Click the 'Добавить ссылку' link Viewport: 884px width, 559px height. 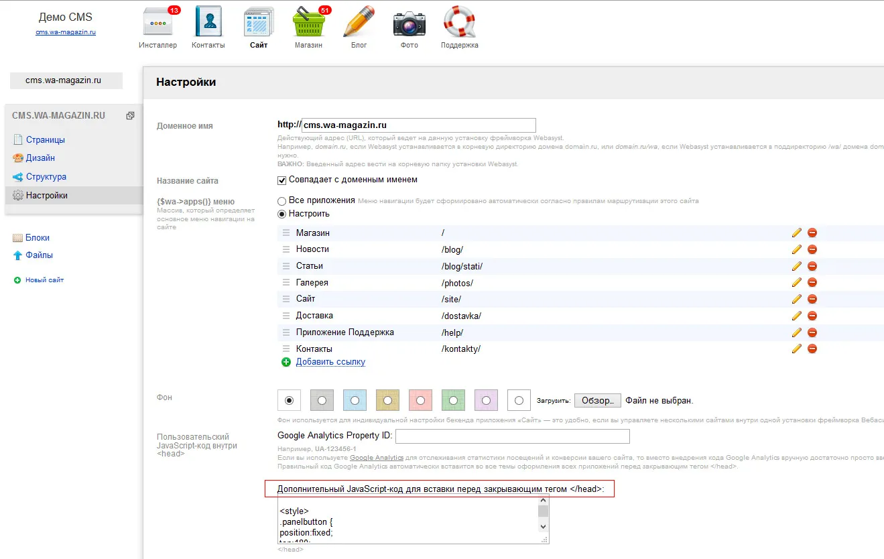330,362
